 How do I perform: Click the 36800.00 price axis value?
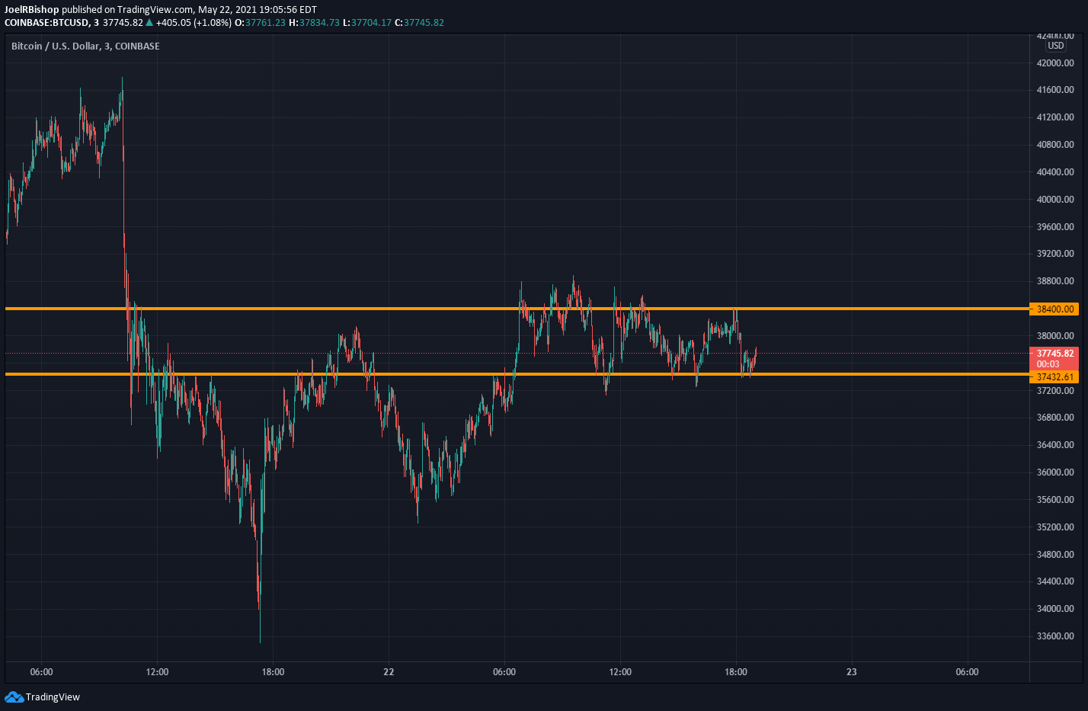pos(1055,418)
